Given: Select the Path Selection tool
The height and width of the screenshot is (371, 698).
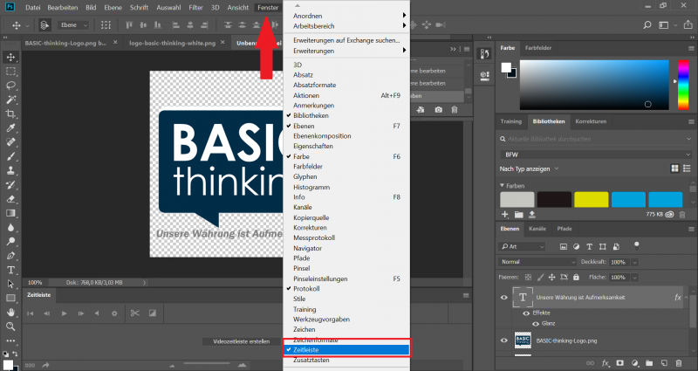Looking at the screenshot, I should (x=10, y=285).
